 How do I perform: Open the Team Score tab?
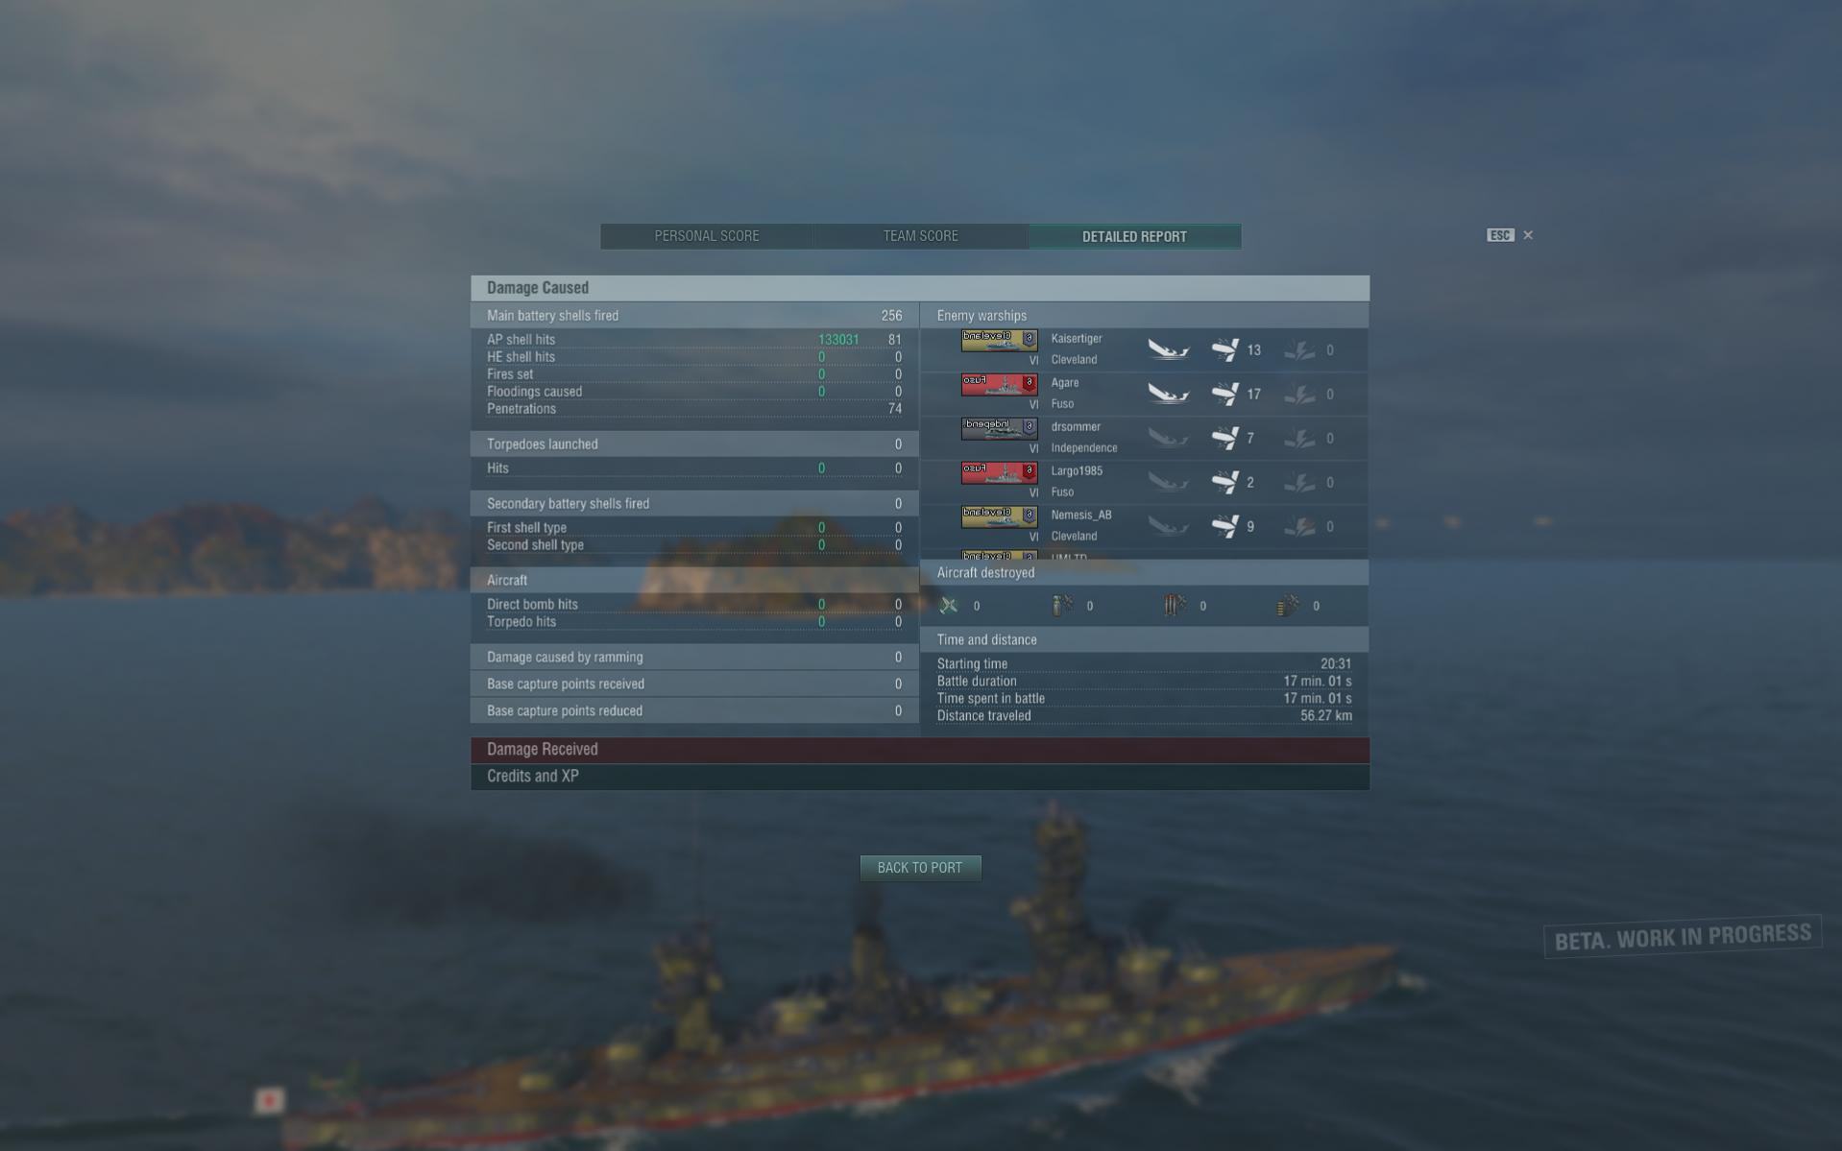tap(920, 236)
